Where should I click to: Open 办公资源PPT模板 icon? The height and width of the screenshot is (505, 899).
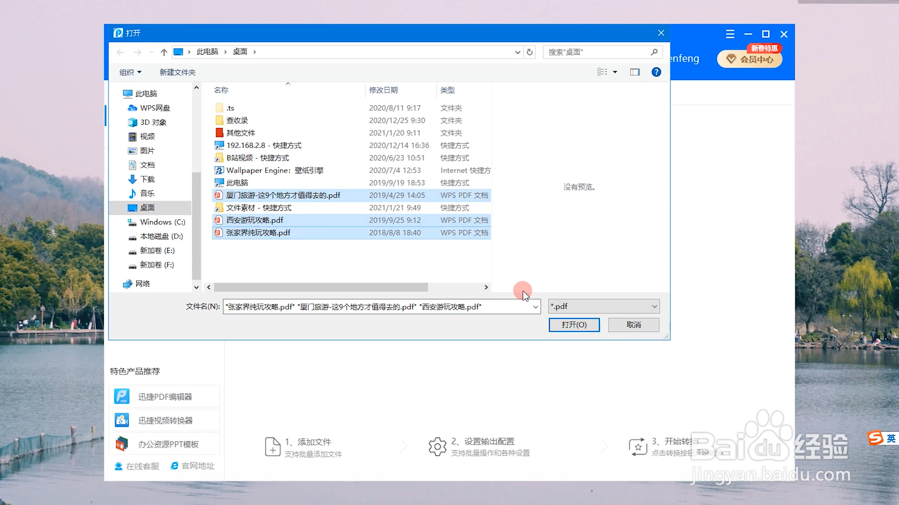[122, 444]
